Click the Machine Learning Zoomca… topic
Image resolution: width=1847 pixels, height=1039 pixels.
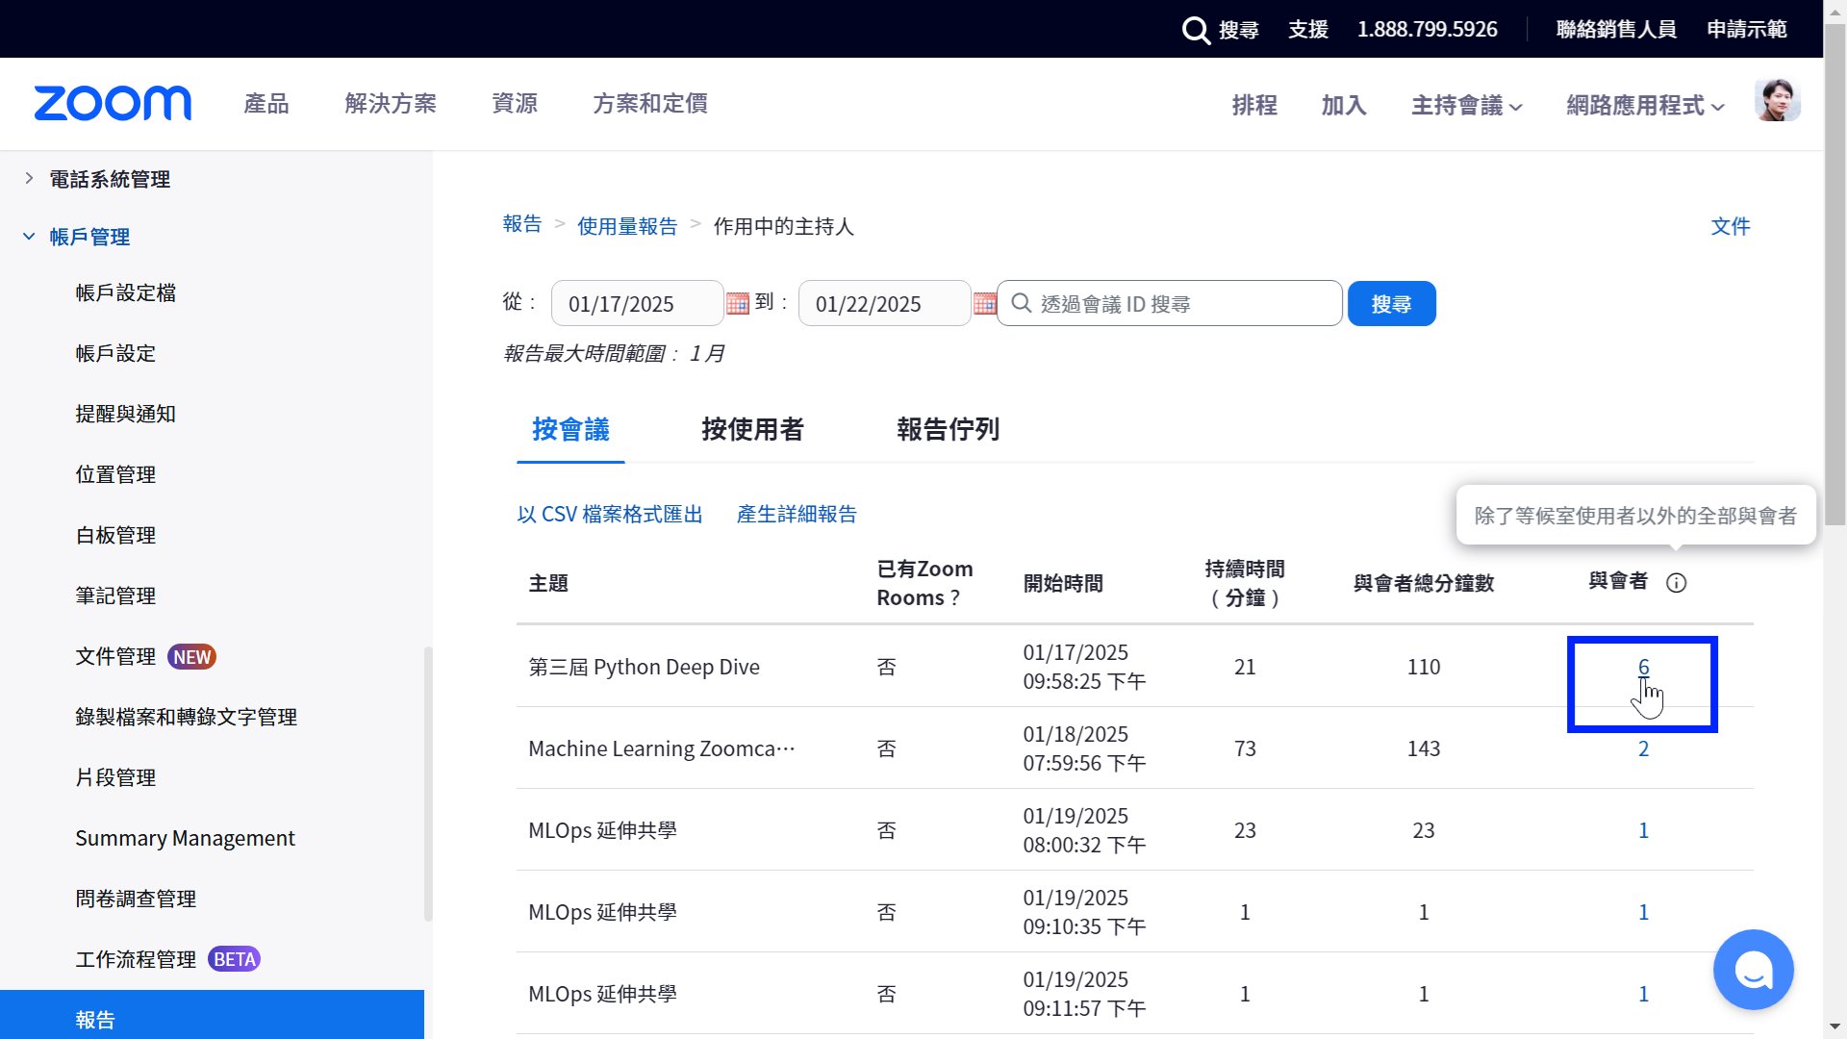pyautogui.click(x=662, y=748)
